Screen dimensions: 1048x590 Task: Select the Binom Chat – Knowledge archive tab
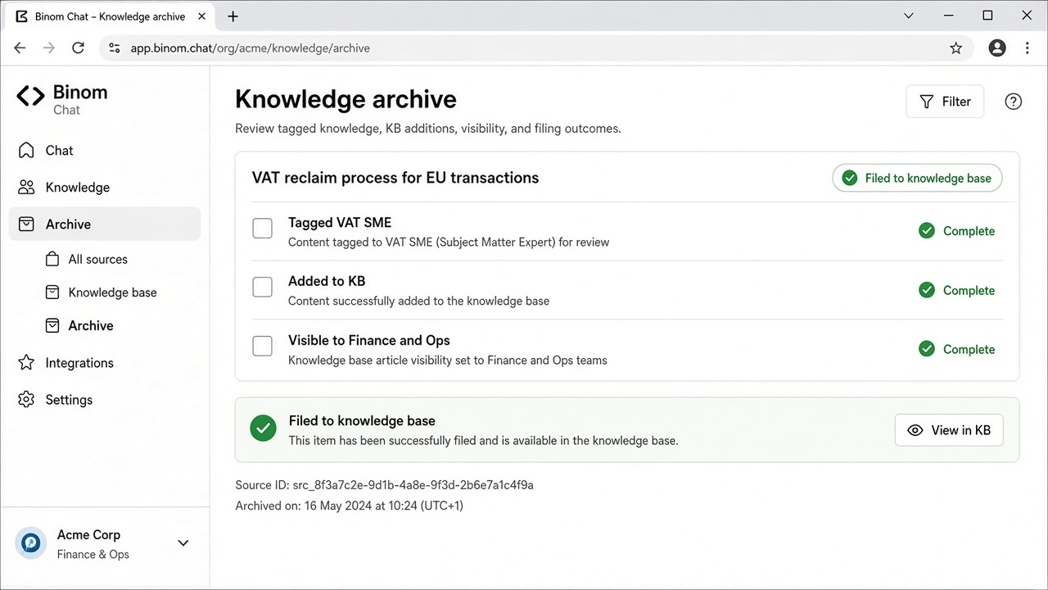pyautogui.click(x=108, y=16)
